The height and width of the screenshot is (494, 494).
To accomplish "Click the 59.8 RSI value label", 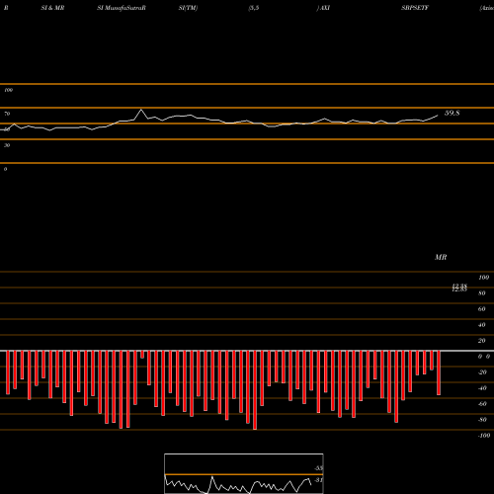I will 452,114.
